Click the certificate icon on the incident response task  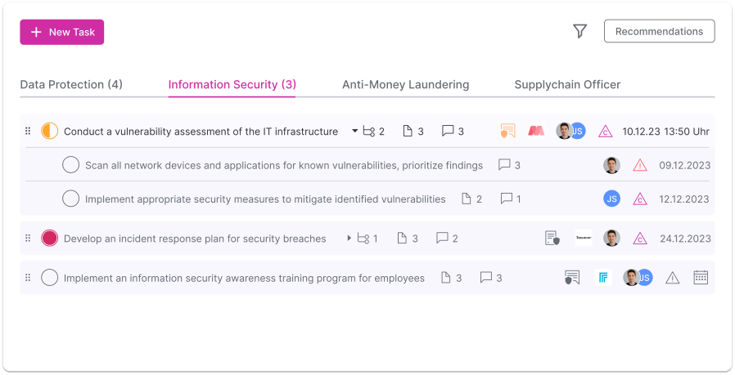pyautogui.click(x=552, y=239)
